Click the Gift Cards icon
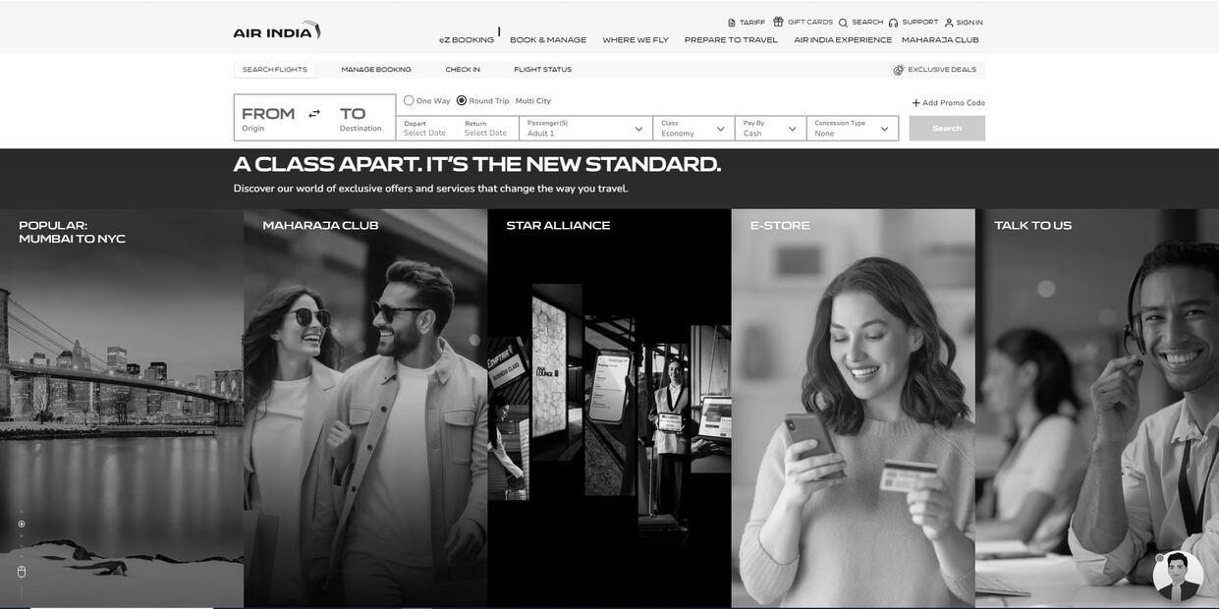This screenshot has height=609, width=1219. point(778,22)
